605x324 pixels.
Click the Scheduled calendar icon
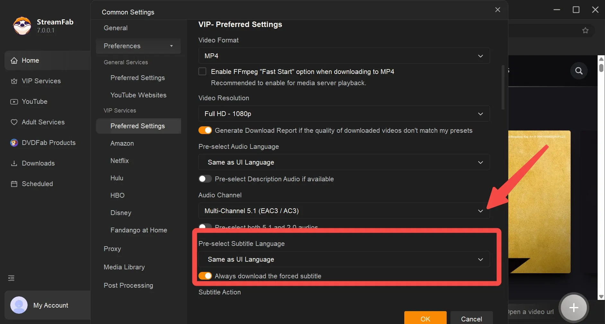click(14, 184)
